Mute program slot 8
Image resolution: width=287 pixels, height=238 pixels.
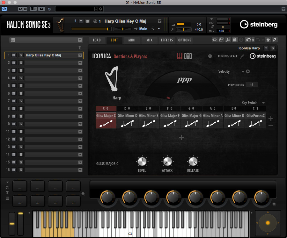(14, 109)
